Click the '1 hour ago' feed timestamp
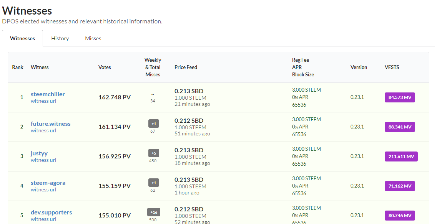This screenshot has width=437, height=224. tap(187, 193)
